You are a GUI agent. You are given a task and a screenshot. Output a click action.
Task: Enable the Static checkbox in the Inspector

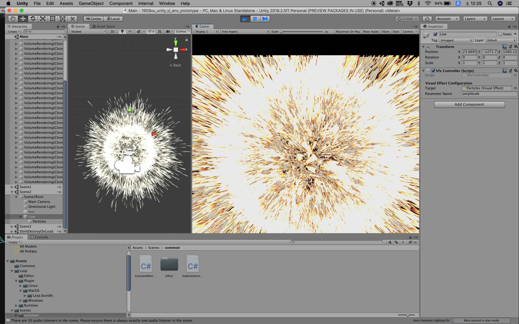[x=500, y=34]
